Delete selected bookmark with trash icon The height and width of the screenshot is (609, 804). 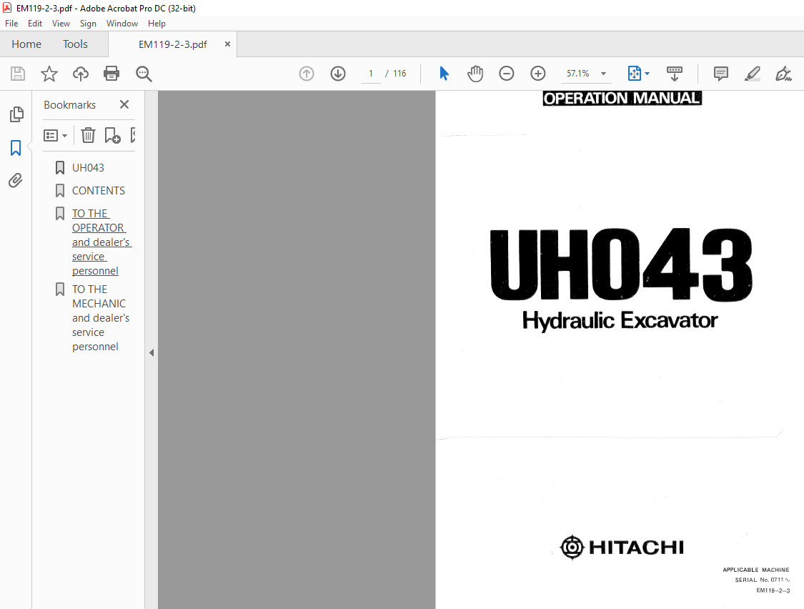click(88, 135)
